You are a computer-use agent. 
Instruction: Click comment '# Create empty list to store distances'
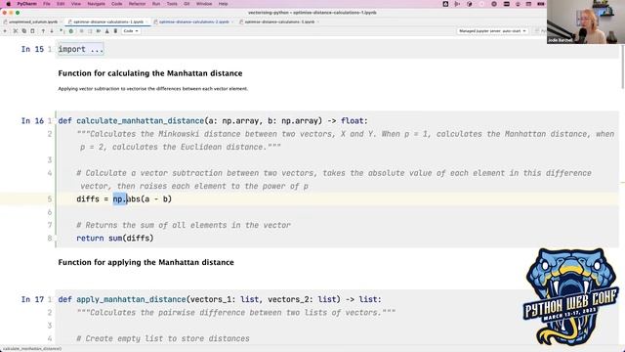click(163, 338)
